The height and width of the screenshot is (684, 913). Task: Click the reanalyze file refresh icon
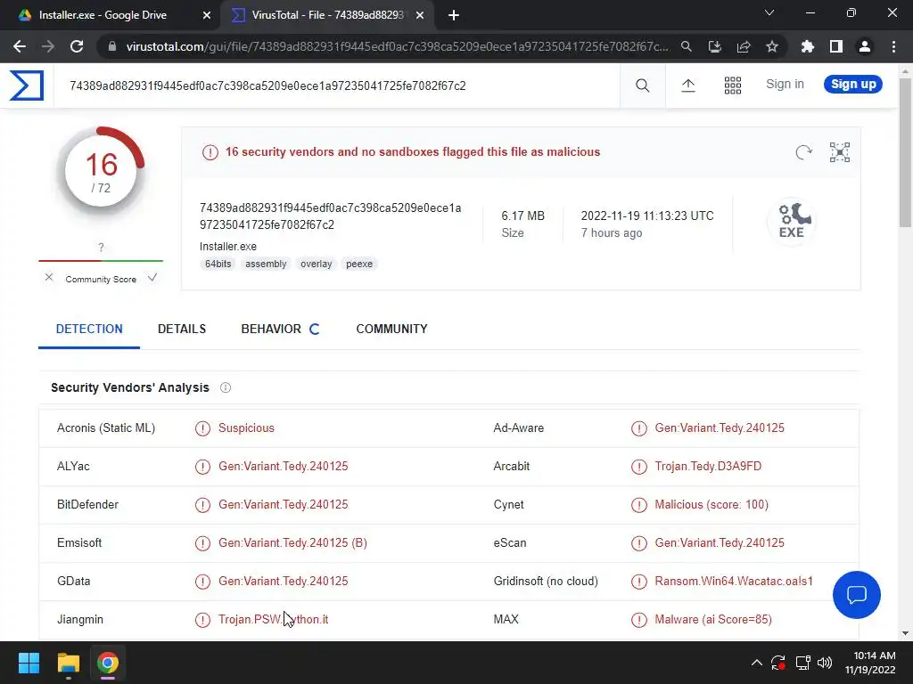point(803,152)
